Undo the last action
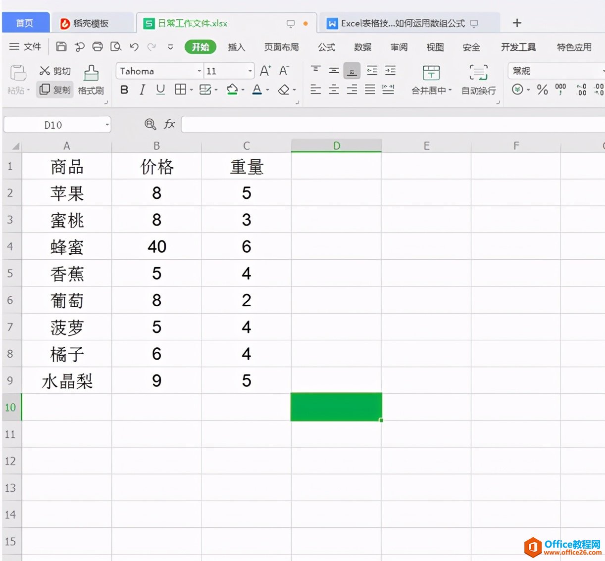The height and width of the screenshot is (561, 605). (134, 47)
